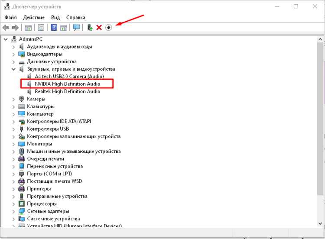Viewport: 325px width, 239px height.
Task: Click the red X uninstall device icon
Action: pyautogui.click(x=99, y=28)
